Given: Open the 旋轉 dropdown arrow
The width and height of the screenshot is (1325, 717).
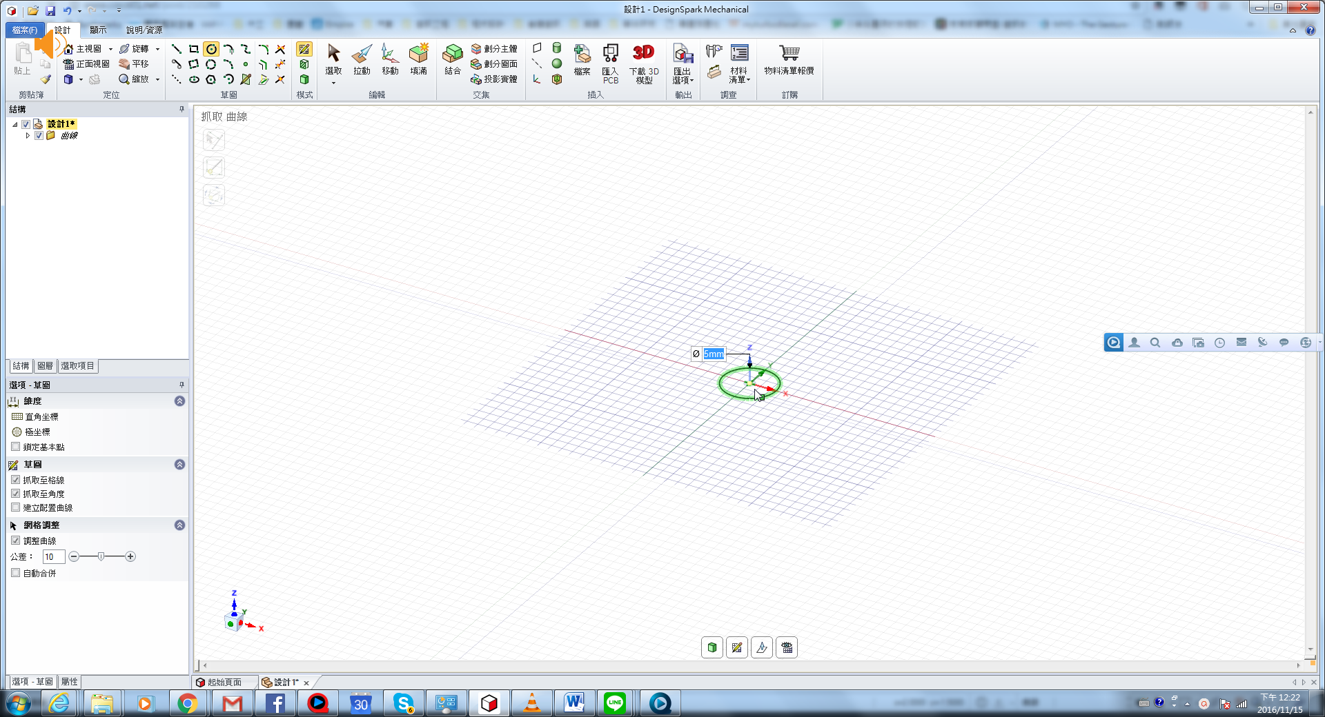Looking at the screenshot, I should [x=157, y=49].
